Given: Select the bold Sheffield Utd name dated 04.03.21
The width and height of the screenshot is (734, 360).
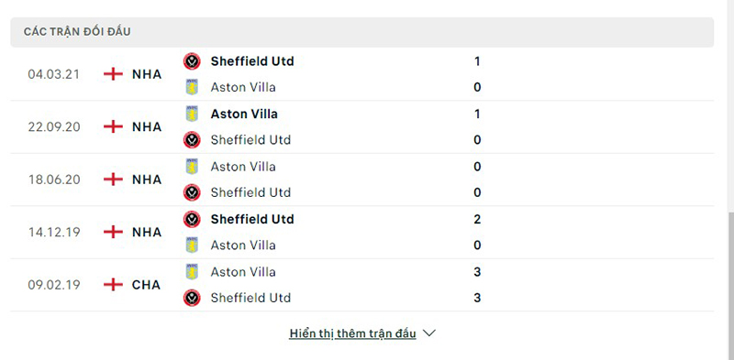Looking at the screenshot, I should [252, 61].
